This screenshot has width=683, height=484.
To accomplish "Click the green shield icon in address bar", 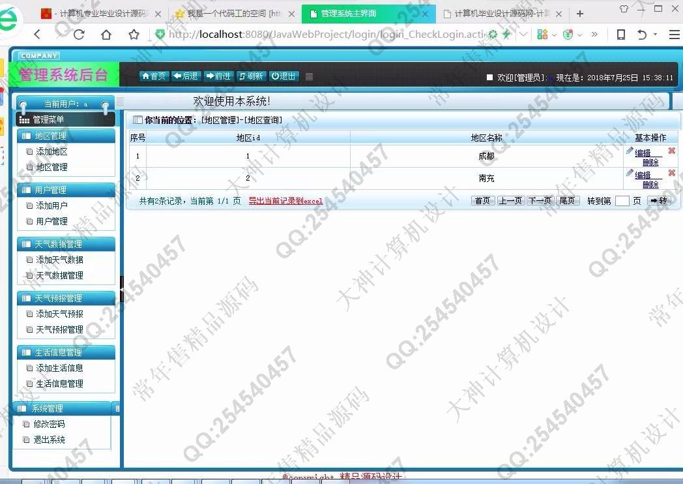I will point(160,34).
